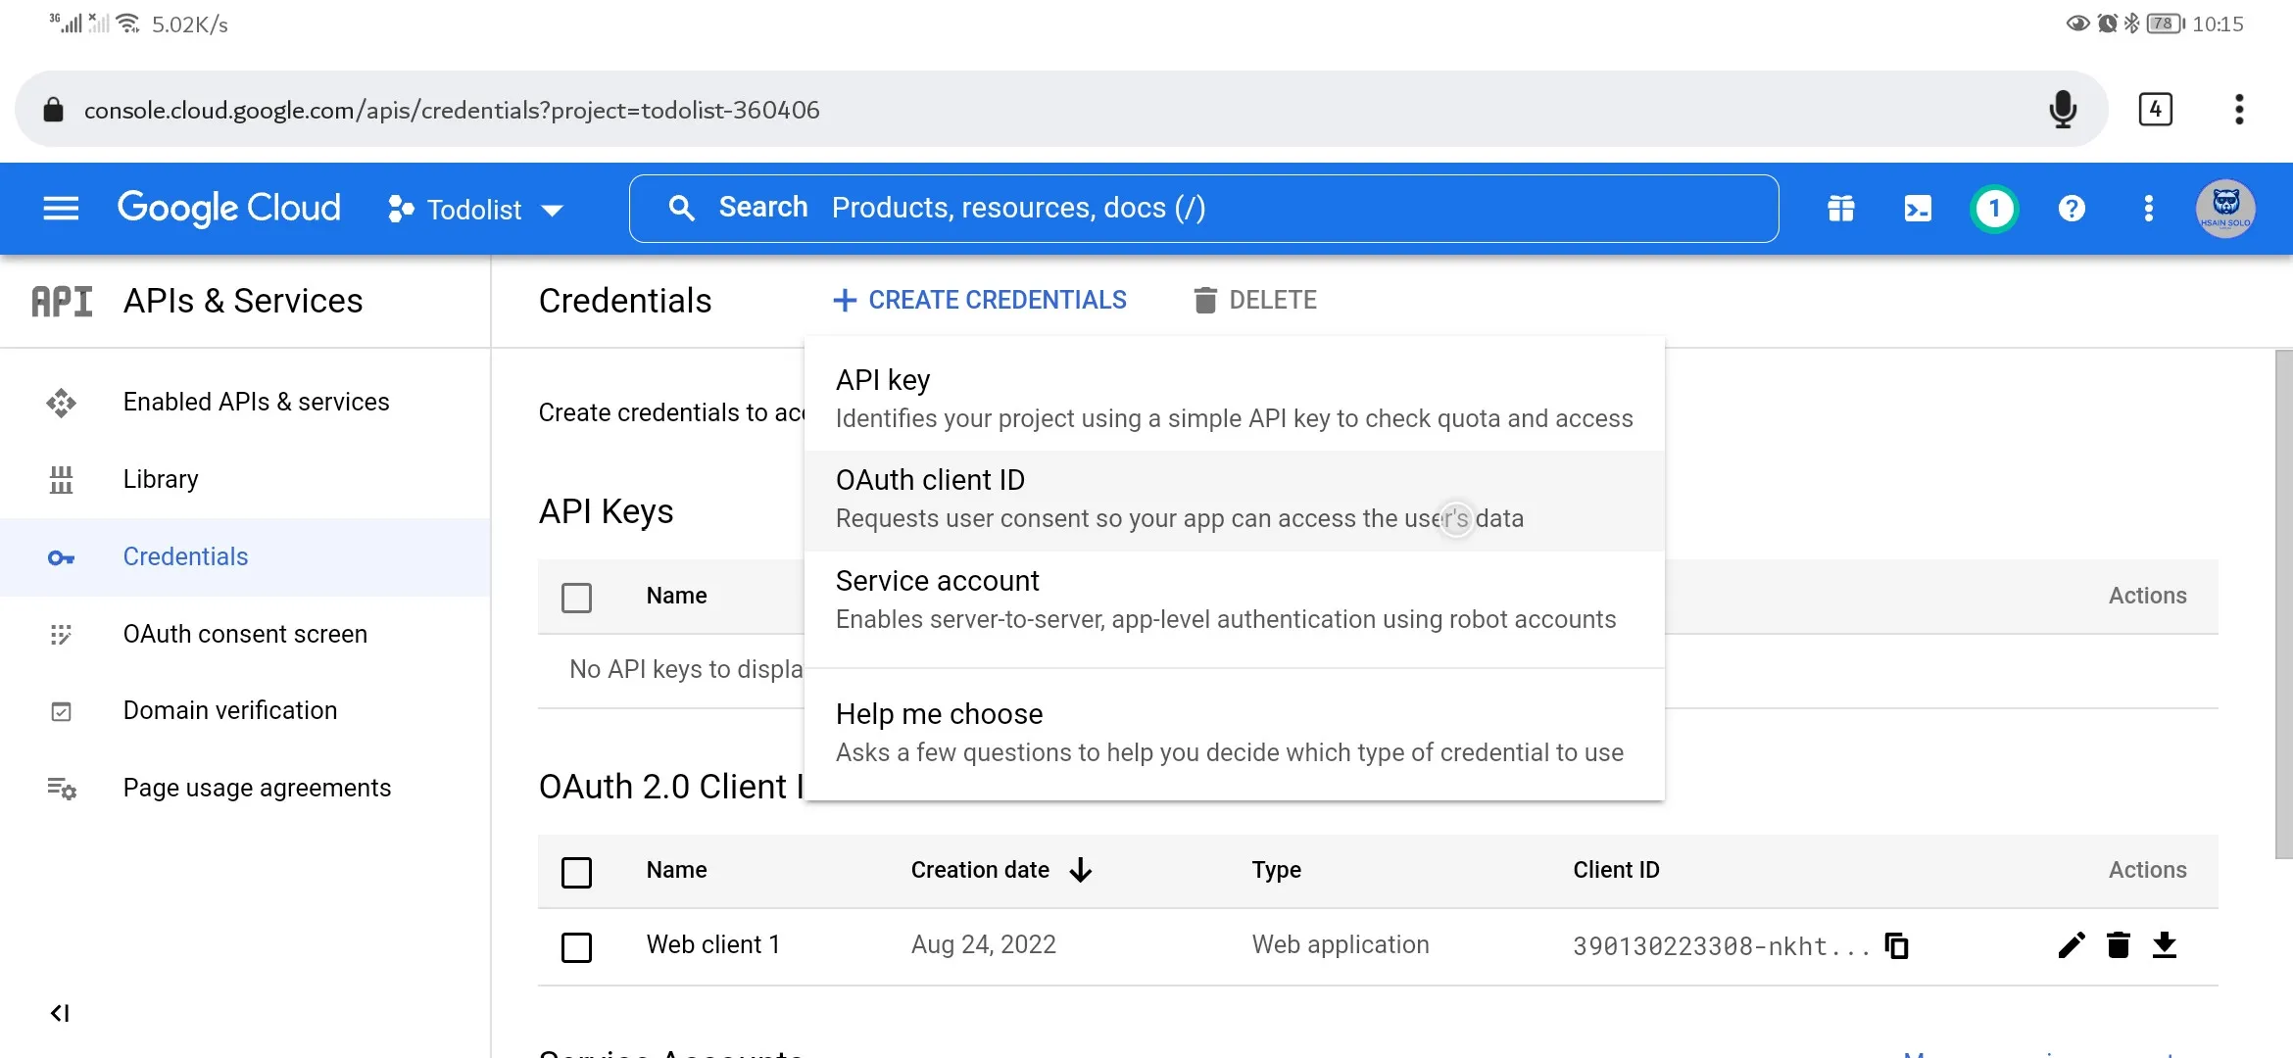Open the help question mark icon
The height and width of the screenshot is (1058, 2293).
tap(2071, 209)
